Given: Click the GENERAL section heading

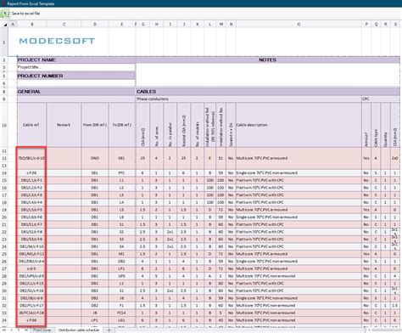Looking at the screenshot, I should pyautogui.click(x=76, y=92).
